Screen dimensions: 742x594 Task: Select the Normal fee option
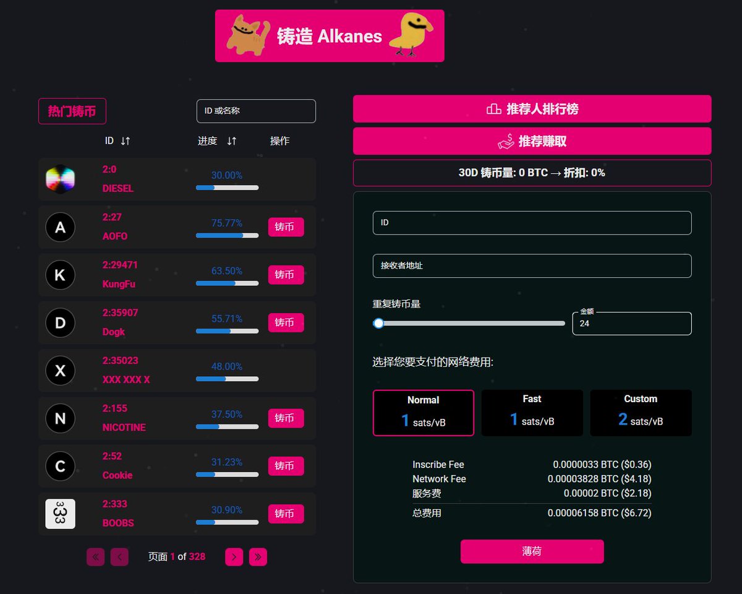[x=423, y=413]
